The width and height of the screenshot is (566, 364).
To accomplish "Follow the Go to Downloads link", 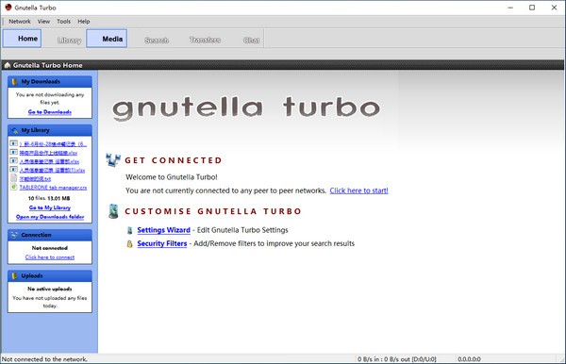I will [50, 112].
